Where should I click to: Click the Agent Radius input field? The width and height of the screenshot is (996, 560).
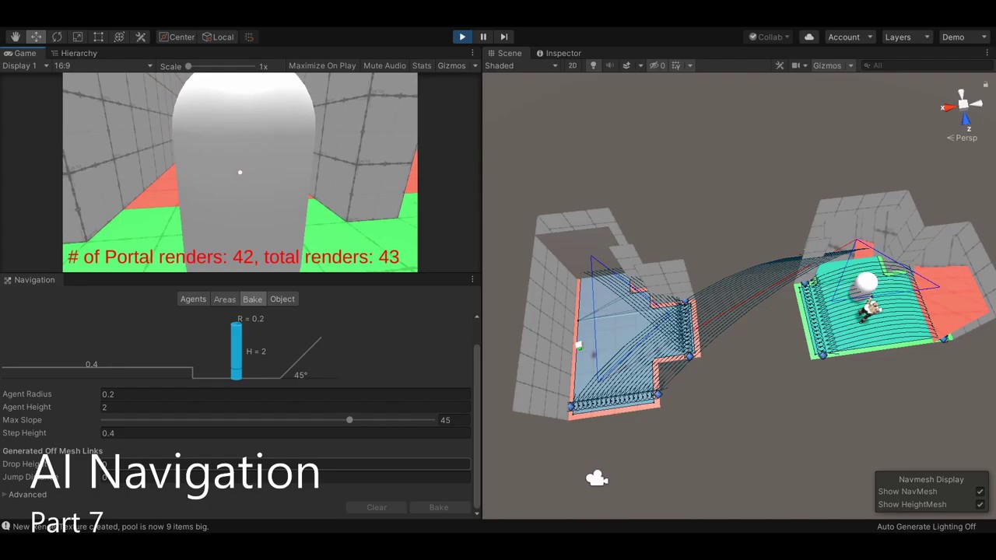tap(286, 394)
